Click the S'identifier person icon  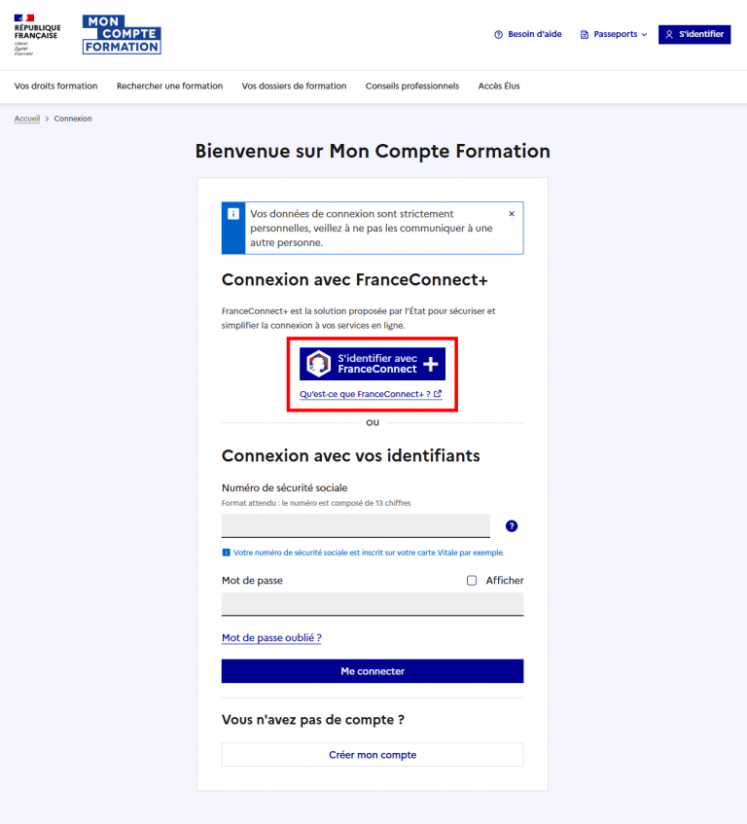tap(670, 33)
